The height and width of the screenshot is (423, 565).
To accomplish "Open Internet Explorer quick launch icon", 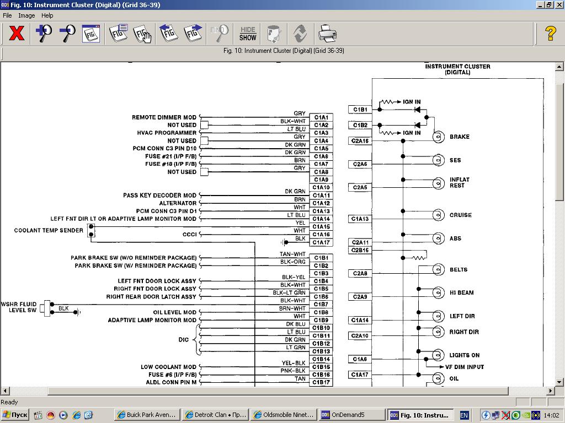I will tap(76, 415).
